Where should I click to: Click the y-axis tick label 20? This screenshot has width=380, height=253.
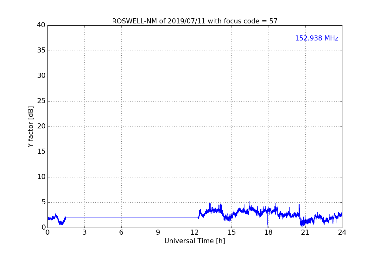41,126
